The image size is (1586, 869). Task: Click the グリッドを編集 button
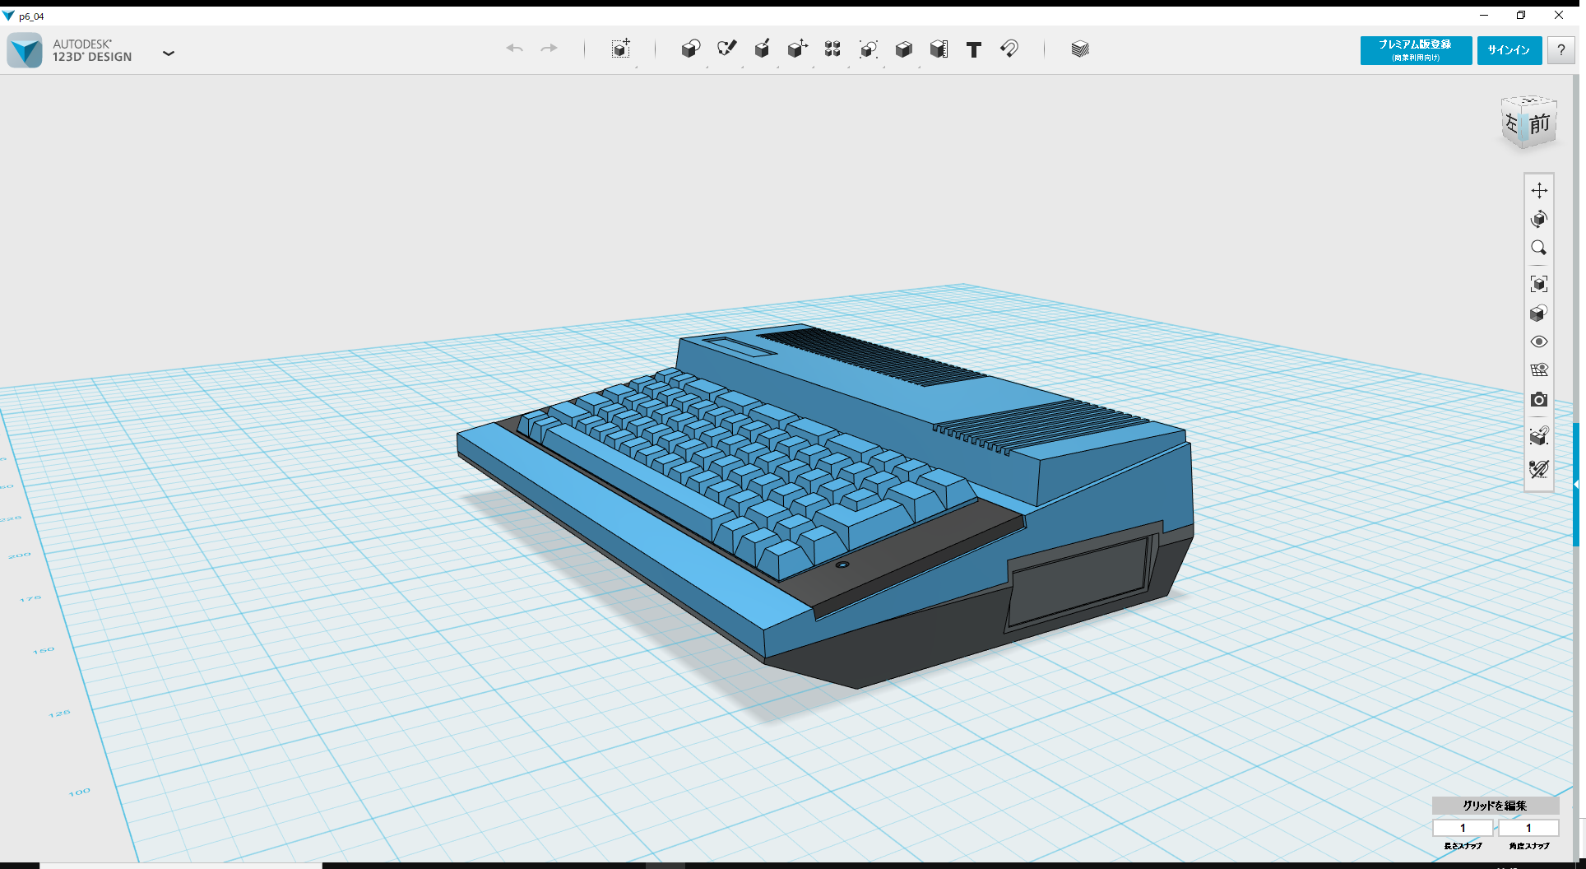1495,806
